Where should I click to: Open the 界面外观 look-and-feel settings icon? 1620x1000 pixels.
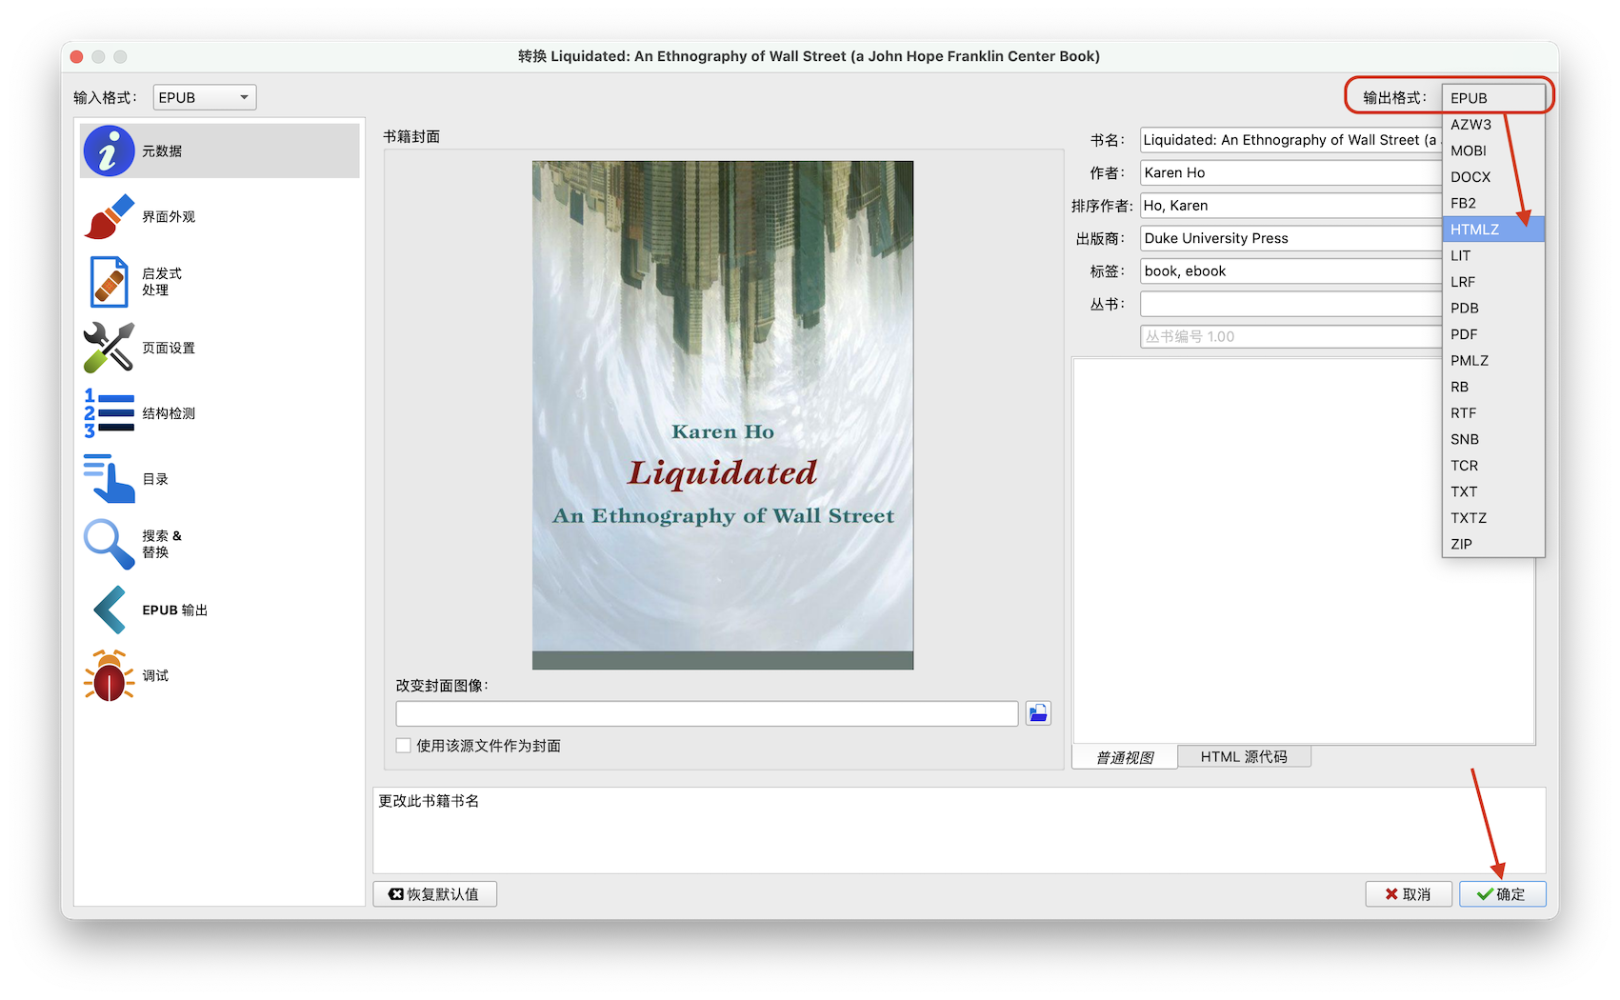coord(108,215)
